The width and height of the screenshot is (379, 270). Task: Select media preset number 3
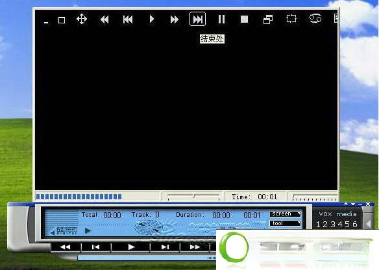pos(333,225)
